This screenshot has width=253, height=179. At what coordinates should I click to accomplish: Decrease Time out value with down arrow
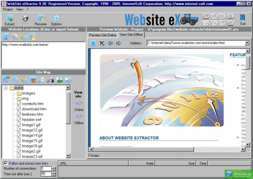54,175
